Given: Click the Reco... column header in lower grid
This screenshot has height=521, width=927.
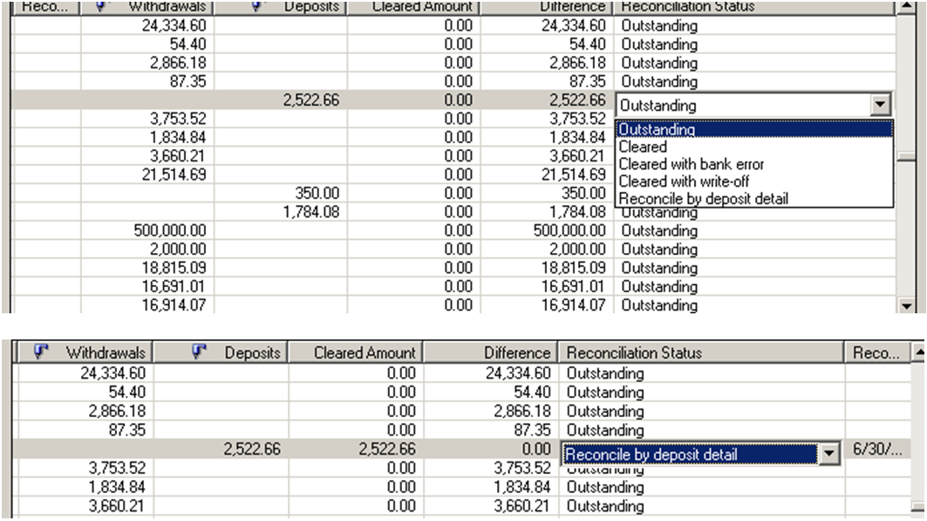Looking at the screenshot, I should click(878, 353).
